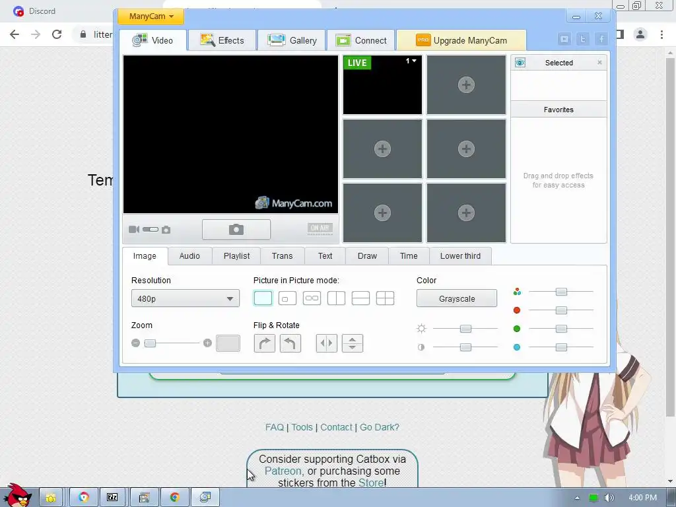Click the small photo camera mode icon
The height and width of the screenshot is (507, 676).
coord(166,230)
